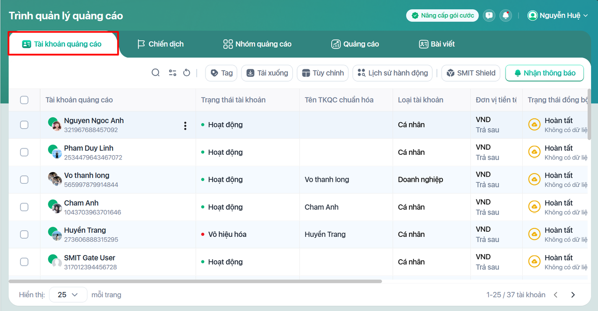
Task: Open the Tùy chỉnh columns menu
Action: pos(323,73)
